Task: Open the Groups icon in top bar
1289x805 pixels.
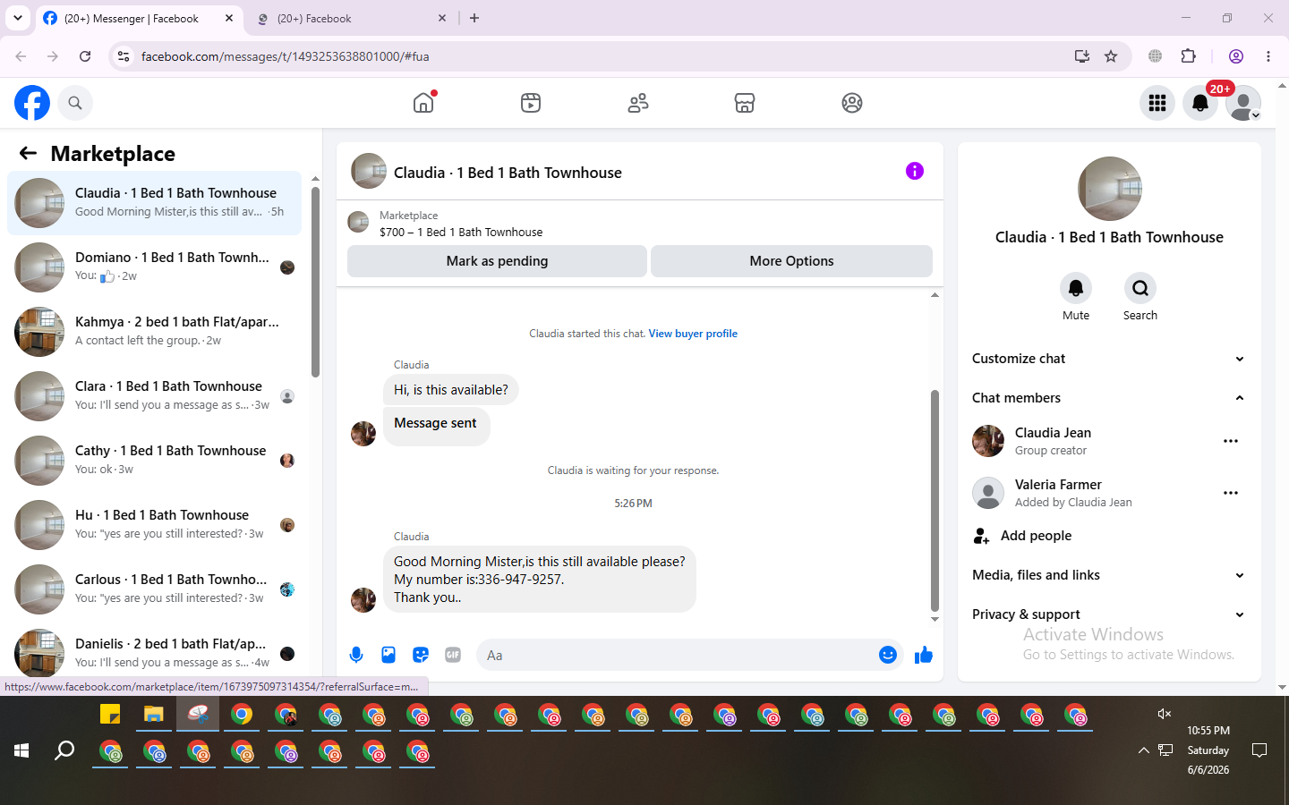Action: [852, 103]
